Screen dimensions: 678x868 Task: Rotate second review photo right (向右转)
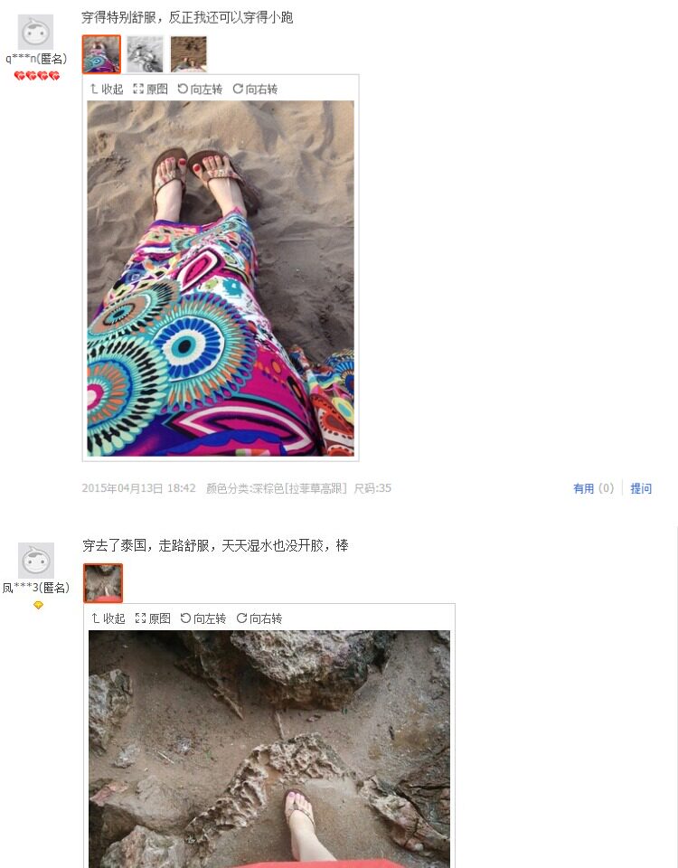point(259,618)
